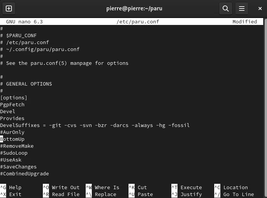This screenshot has width=267, height=198.
Task: Open the terminal search tool
Action: [x=226, y=8]
